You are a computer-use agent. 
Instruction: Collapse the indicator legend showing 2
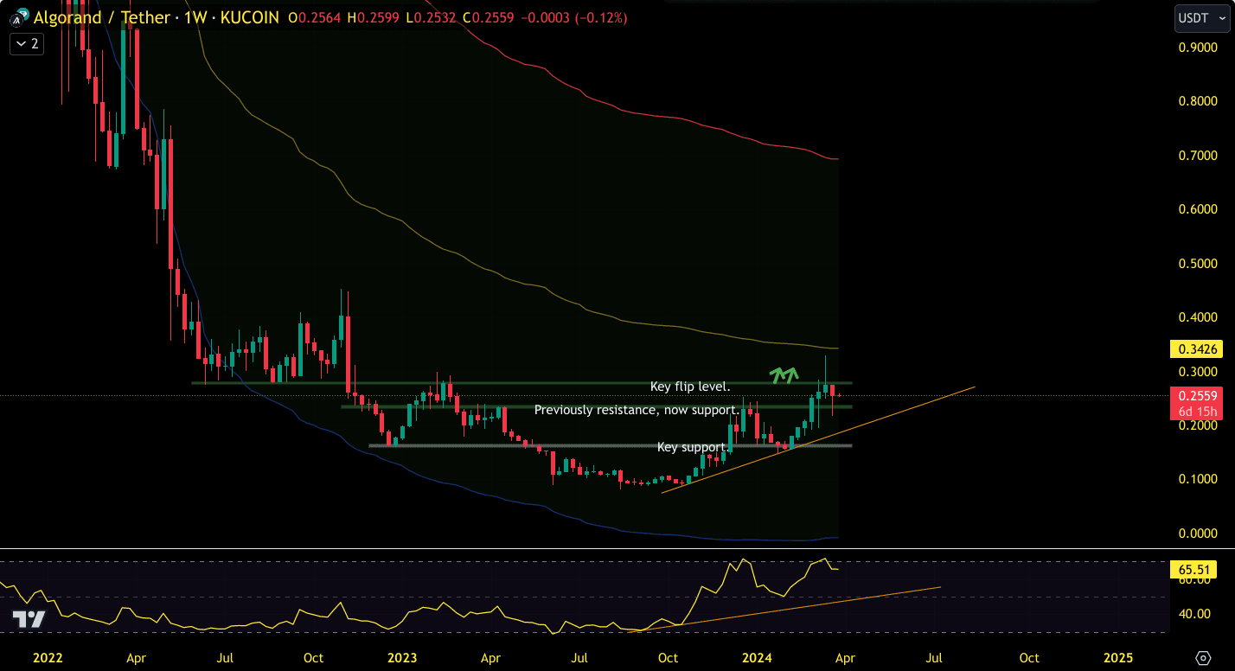27,43
